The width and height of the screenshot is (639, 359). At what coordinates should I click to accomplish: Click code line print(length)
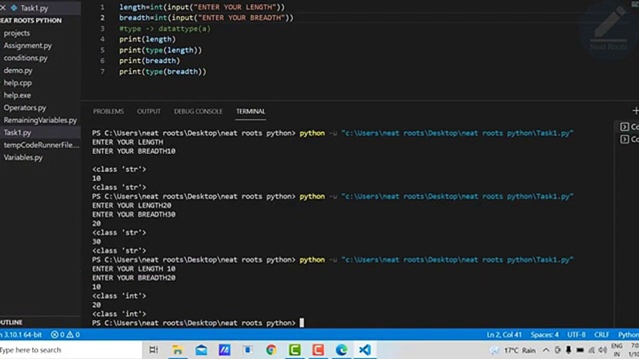(147, 39)
